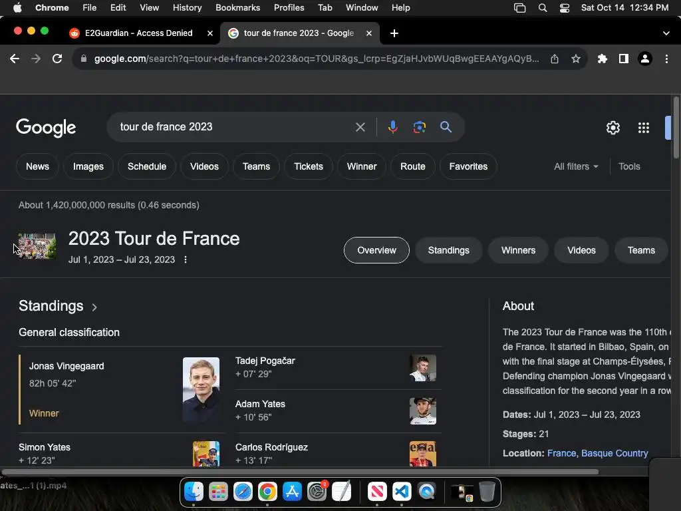
Task: Open Safari from the Dock
Action: pyautogui.click(x=243, y=492)
